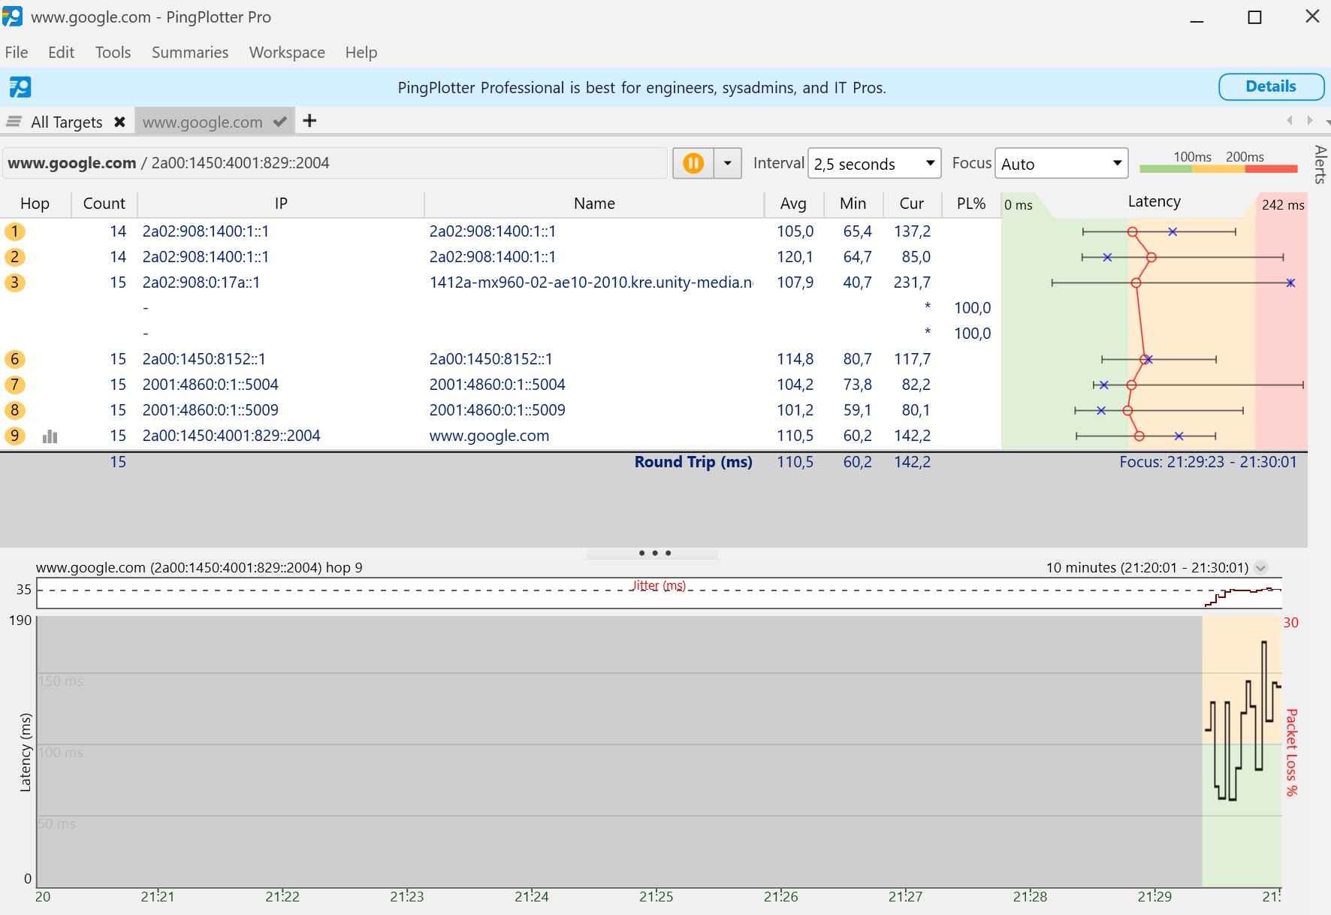Click the target address input field
Screen dimensions: 1331x915
pyautogui.click(x=335, y=163)
